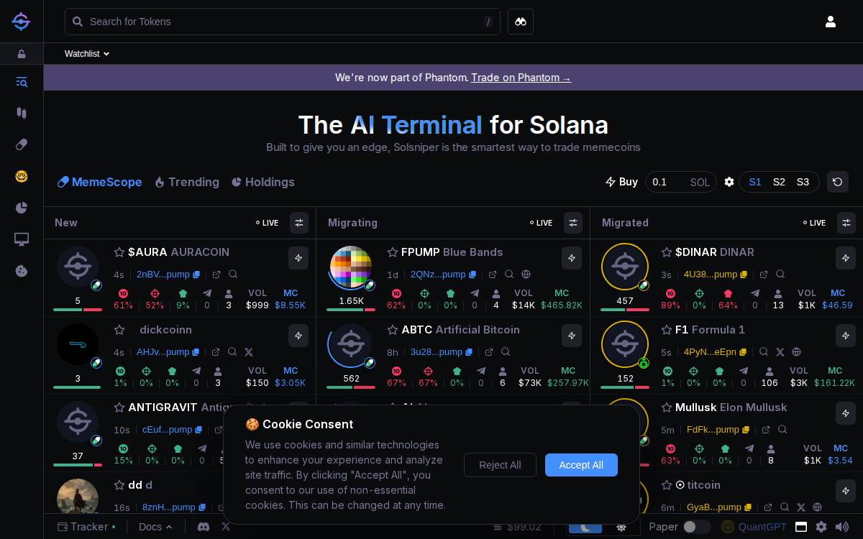Viewport: 863px width, 539px height.
Task: Star the ABTC Artificial Bitcoin token
Action: point(393,330)
